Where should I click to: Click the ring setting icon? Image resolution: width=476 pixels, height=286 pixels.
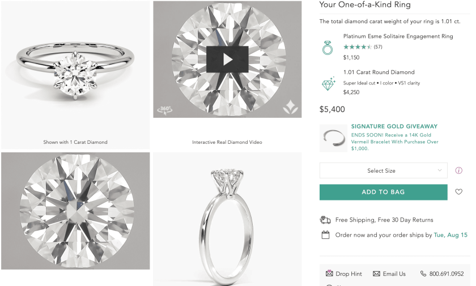(328, 47)
